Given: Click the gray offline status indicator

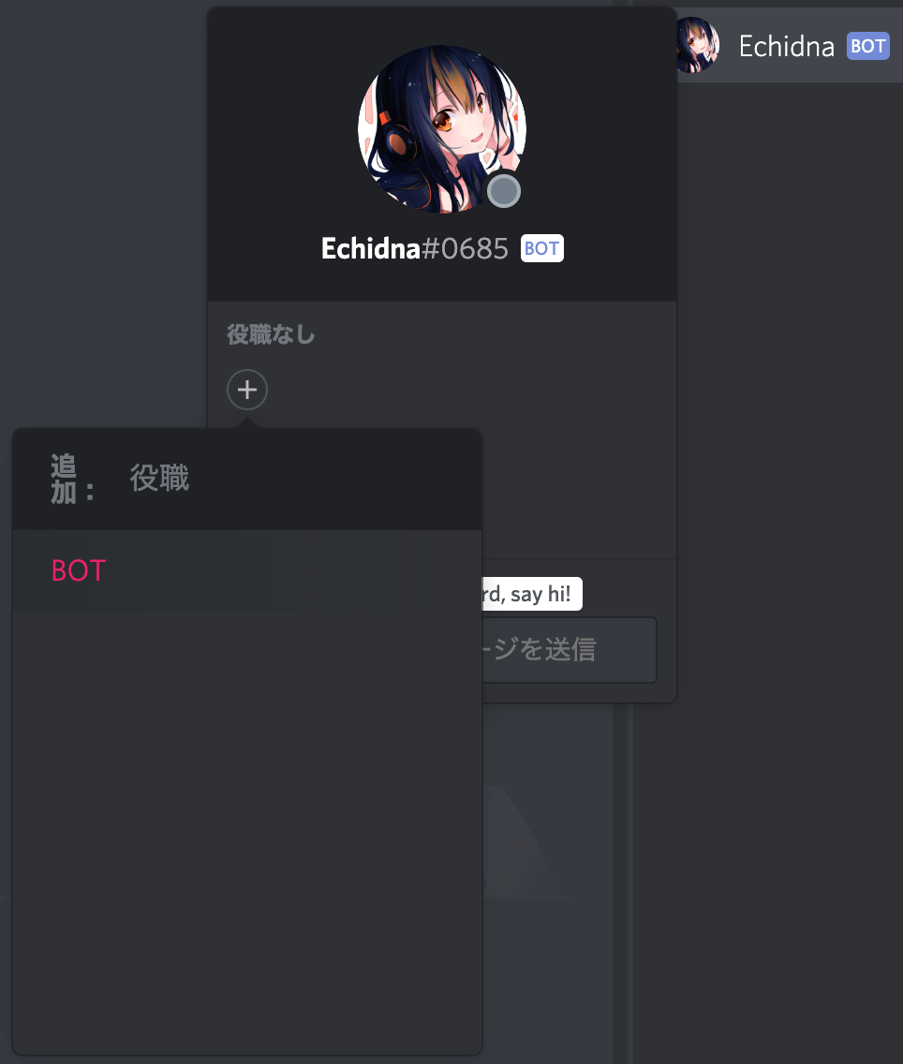Looking at the screenshot, I should [503, 191].
